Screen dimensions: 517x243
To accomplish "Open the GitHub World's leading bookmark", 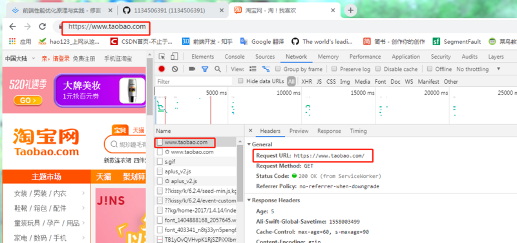I will click(x=322, y=41).
